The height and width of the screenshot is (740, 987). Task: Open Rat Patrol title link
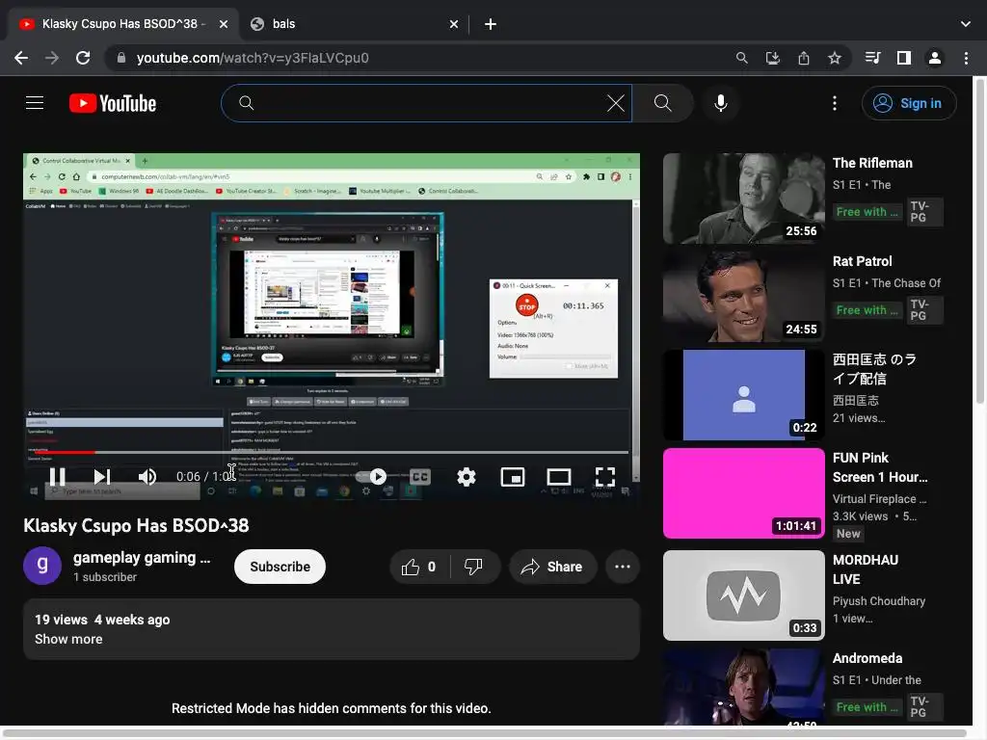pyautogui.click(x=862, y=261)
